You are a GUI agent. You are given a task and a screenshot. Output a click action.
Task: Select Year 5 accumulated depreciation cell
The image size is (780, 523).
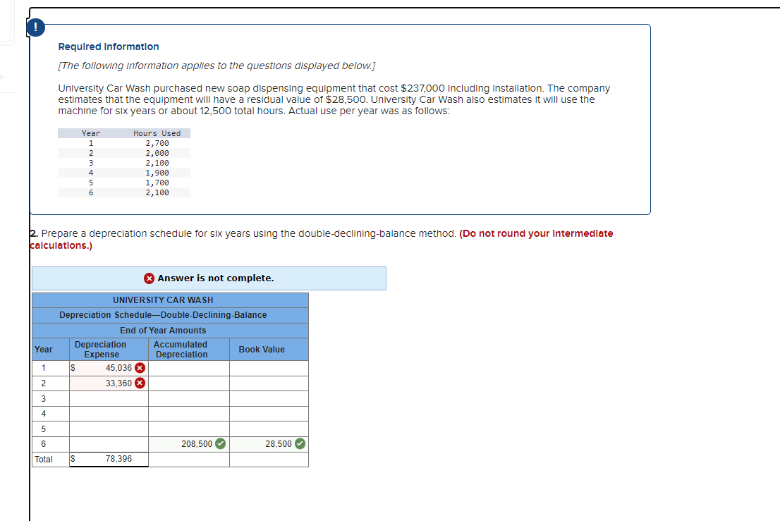[x=189, y=429]
